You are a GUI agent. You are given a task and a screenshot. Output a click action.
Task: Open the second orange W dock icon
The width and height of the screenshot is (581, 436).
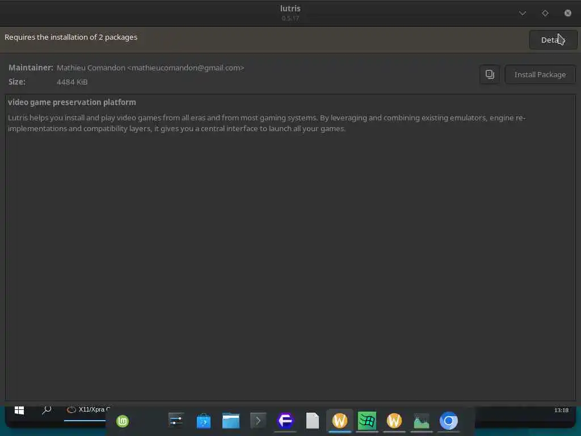[394, 421]
